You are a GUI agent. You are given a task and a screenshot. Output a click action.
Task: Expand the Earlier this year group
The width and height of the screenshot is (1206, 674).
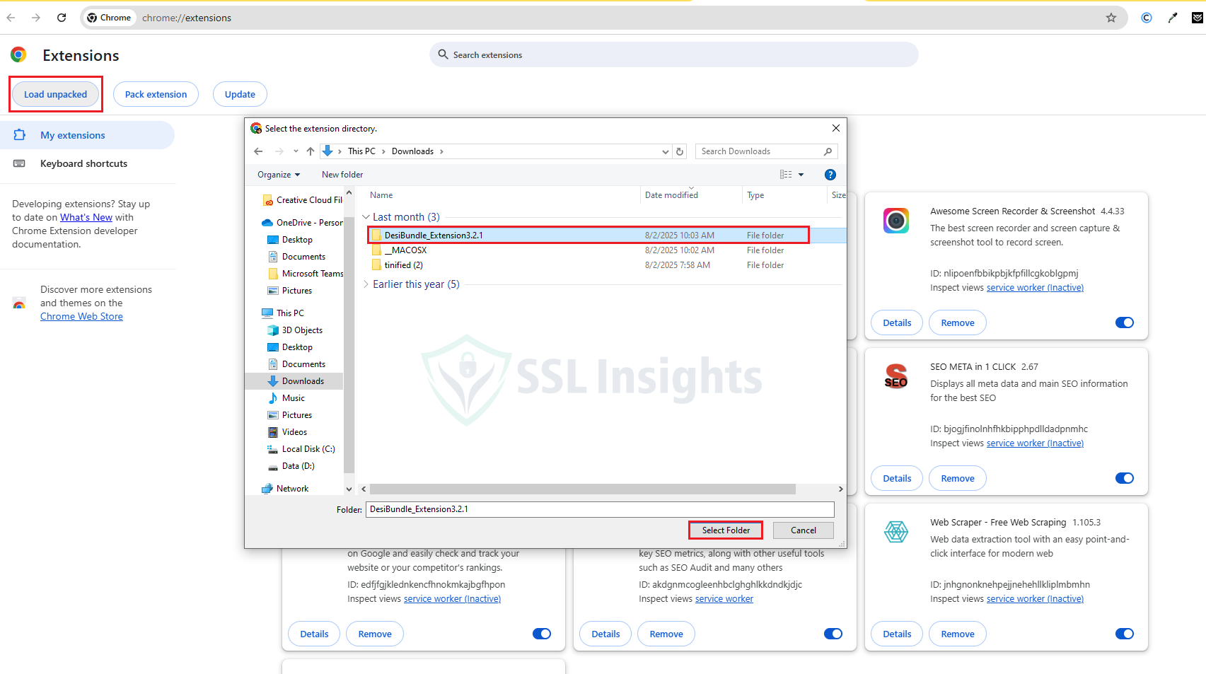click(x=366, y=284)
